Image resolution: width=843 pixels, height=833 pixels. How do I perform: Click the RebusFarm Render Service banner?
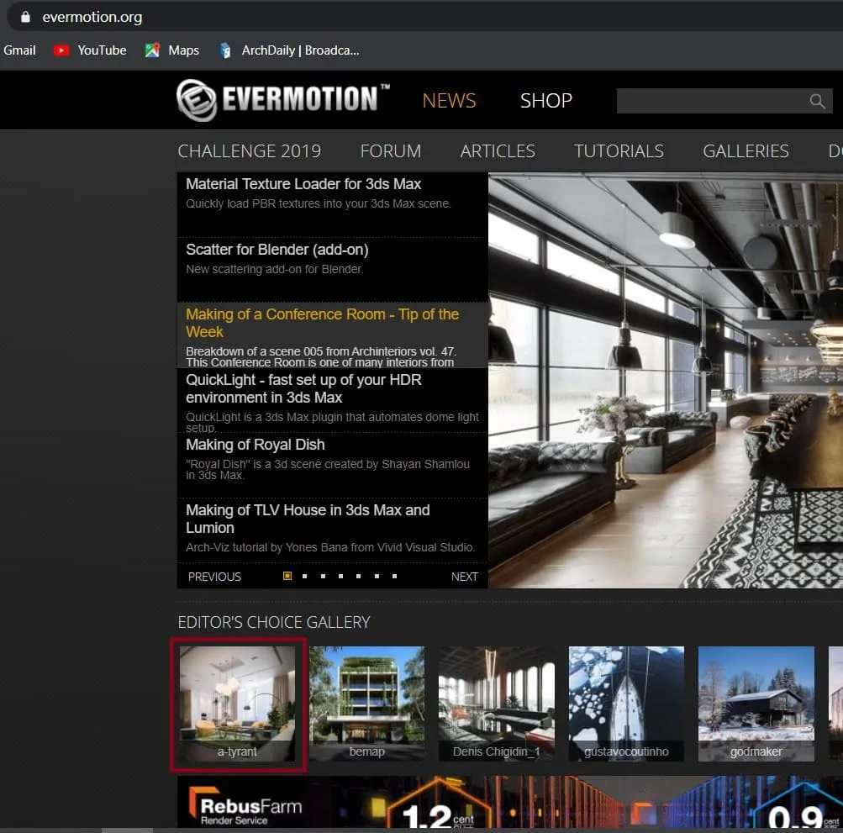pyautogui.click(x=509, y=802)
